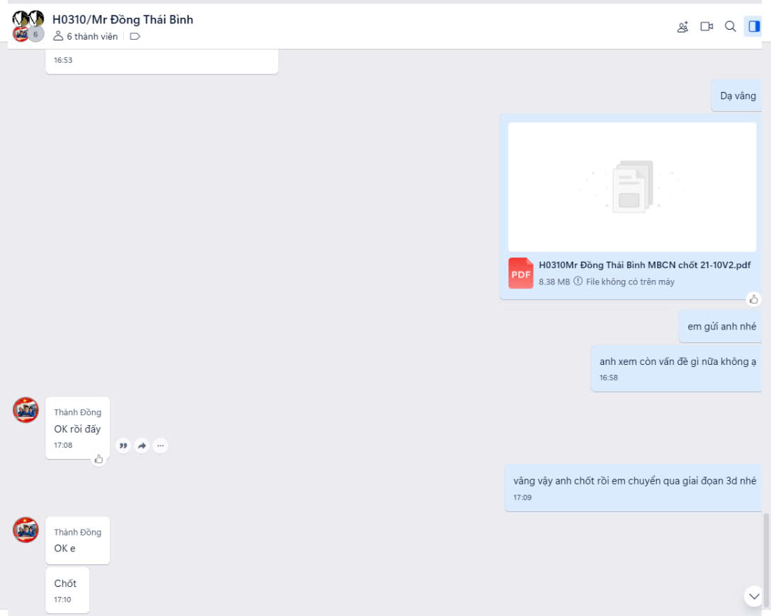Click the "Chốt" message bubble
This screenshot has height=616, width=771.
point(67,590)
